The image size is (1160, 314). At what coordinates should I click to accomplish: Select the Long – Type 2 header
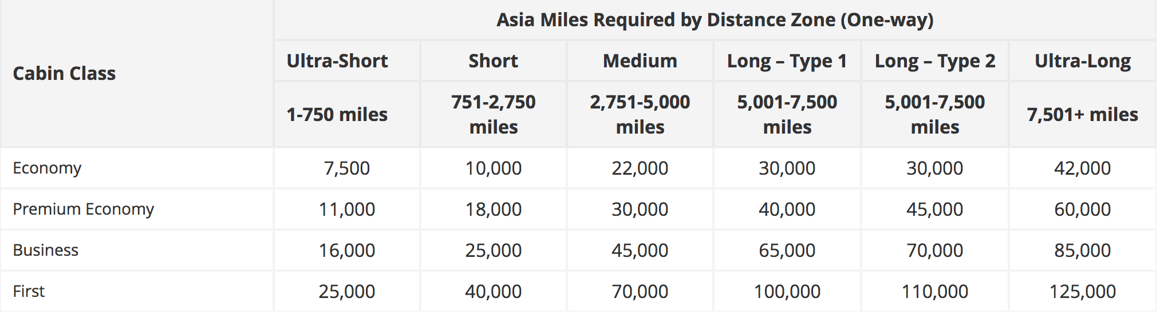coord(934,61)
